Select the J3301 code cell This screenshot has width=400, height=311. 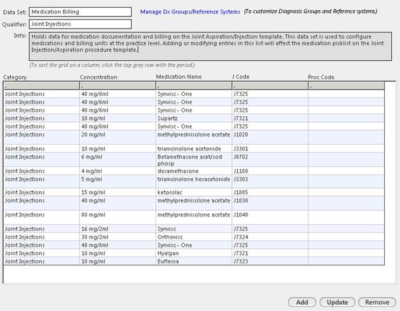point(270,149)
